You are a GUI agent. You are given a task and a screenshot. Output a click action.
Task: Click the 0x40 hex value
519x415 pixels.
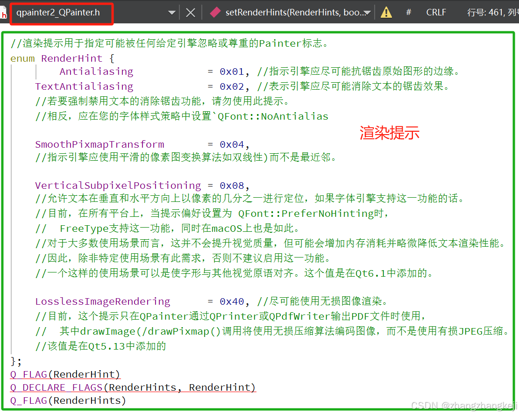232,301
